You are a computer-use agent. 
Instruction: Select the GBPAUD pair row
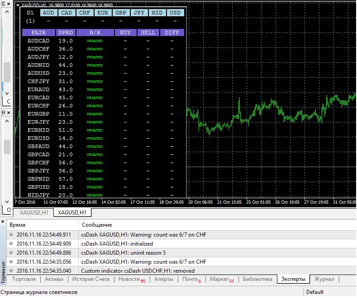(103, 146)
